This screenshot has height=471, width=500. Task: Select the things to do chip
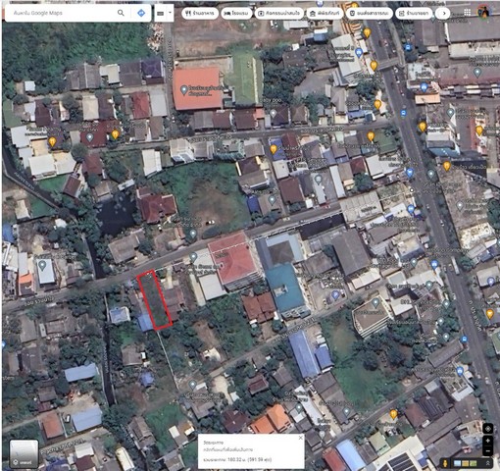(279, 14)
